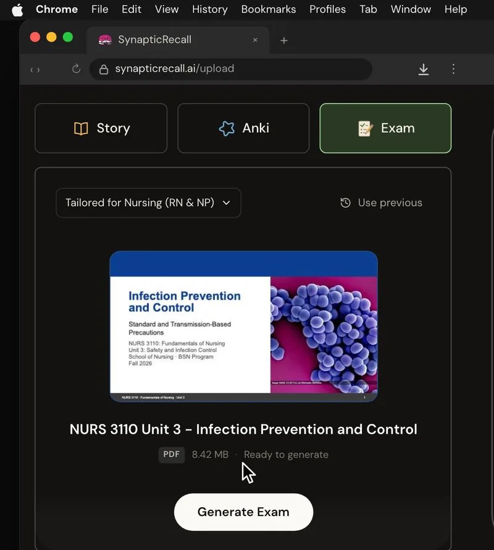The height and width of the screenshot is (550, 494).
Task: Focus the synapticrecall.ai/upload address bar
Action: [231, 69]
